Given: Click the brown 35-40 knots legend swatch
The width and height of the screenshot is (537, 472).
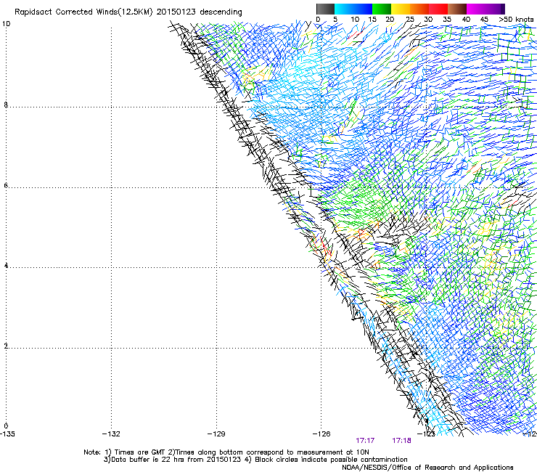Looking at the screenshot, I should pos(457,9).
